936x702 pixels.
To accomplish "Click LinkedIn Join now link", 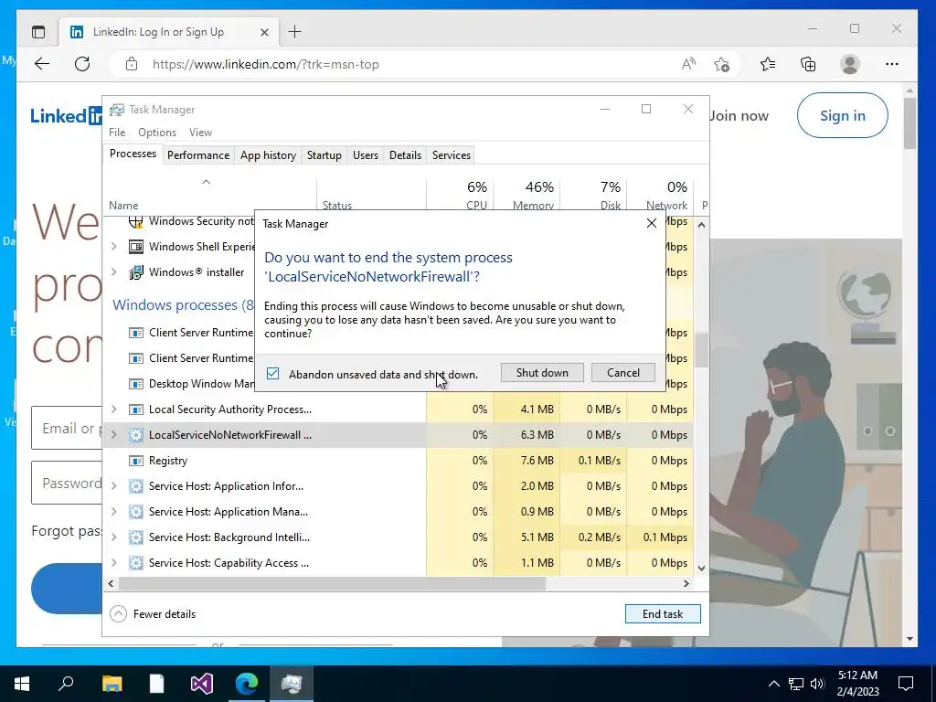I will coord(739,116).
